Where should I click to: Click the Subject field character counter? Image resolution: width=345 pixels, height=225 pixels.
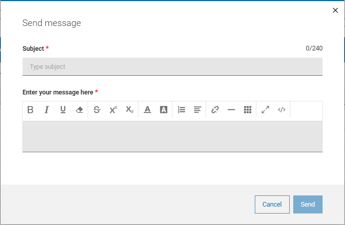pyautogui.click(x=314, y=48)
